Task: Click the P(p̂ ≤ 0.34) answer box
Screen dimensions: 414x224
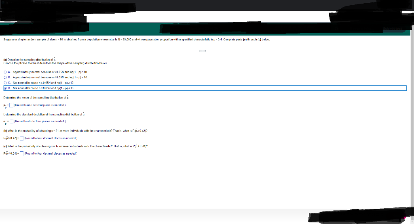Action: (x=22, y=154)
